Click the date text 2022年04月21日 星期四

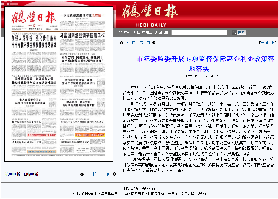coord(134,32)
